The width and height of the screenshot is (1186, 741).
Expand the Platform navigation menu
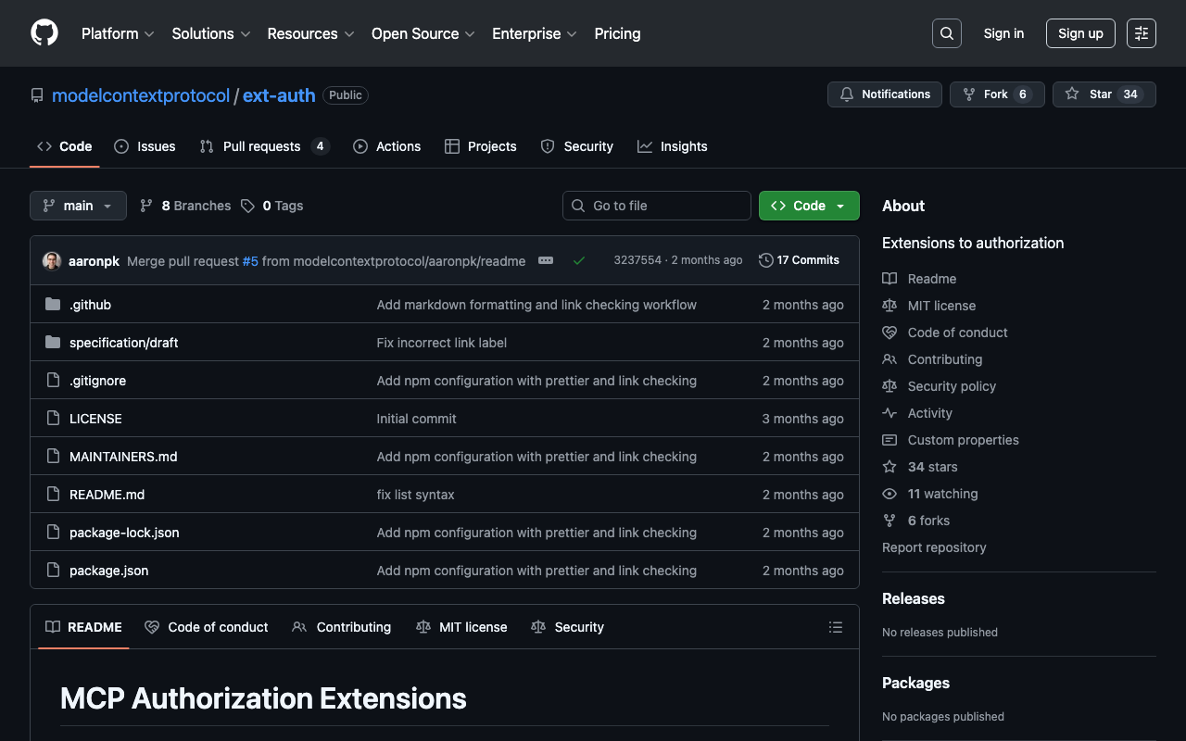tap(118, 33)
